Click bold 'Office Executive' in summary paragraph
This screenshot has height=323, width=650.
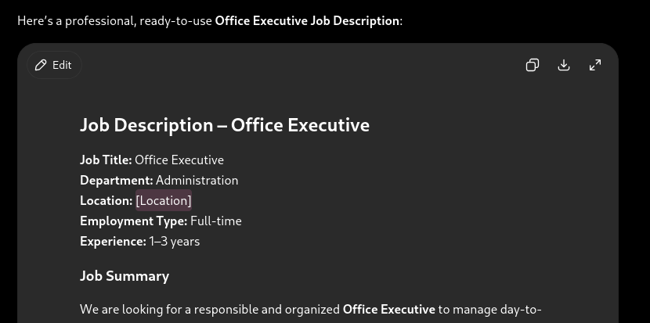point(389,310)
